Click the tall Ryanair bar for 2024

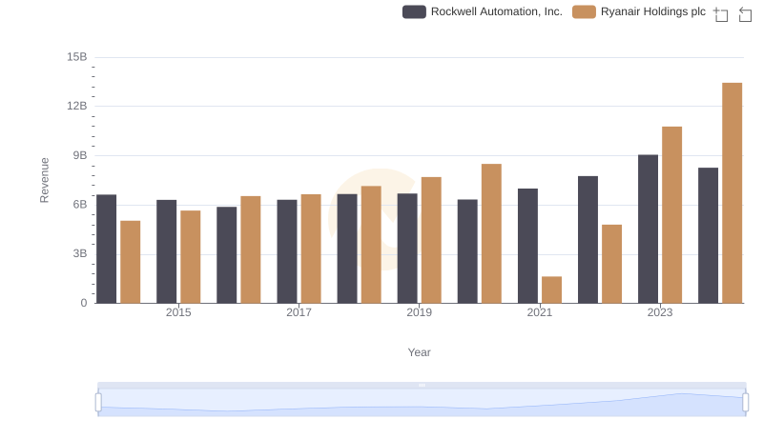click(x=732, y=192)
